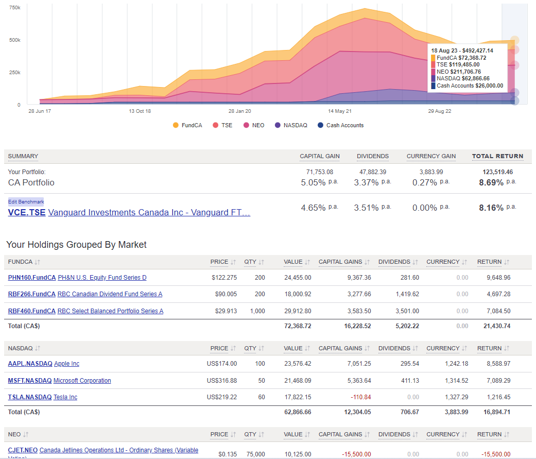Select the TSE legend color dot
This screenshot has height=459, width=536.
coord(215,125)
